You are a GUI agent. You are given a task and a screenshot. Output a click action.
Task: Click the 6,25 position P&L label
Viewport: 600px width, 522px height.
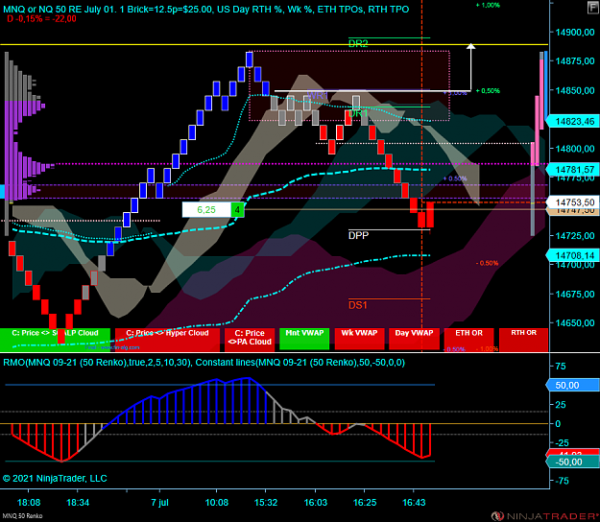(206, 209)
